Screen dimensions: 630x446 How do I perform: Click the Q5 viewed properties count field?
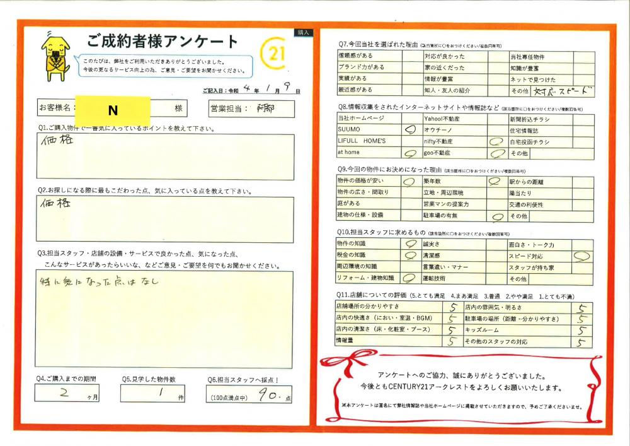(x=152, y=394)
